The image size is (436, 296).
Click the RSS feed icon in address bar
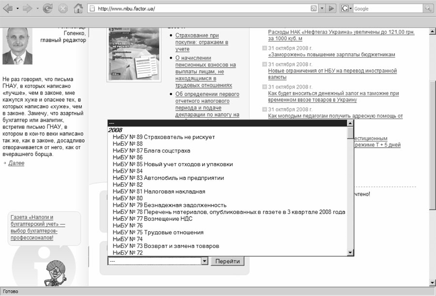313,9
